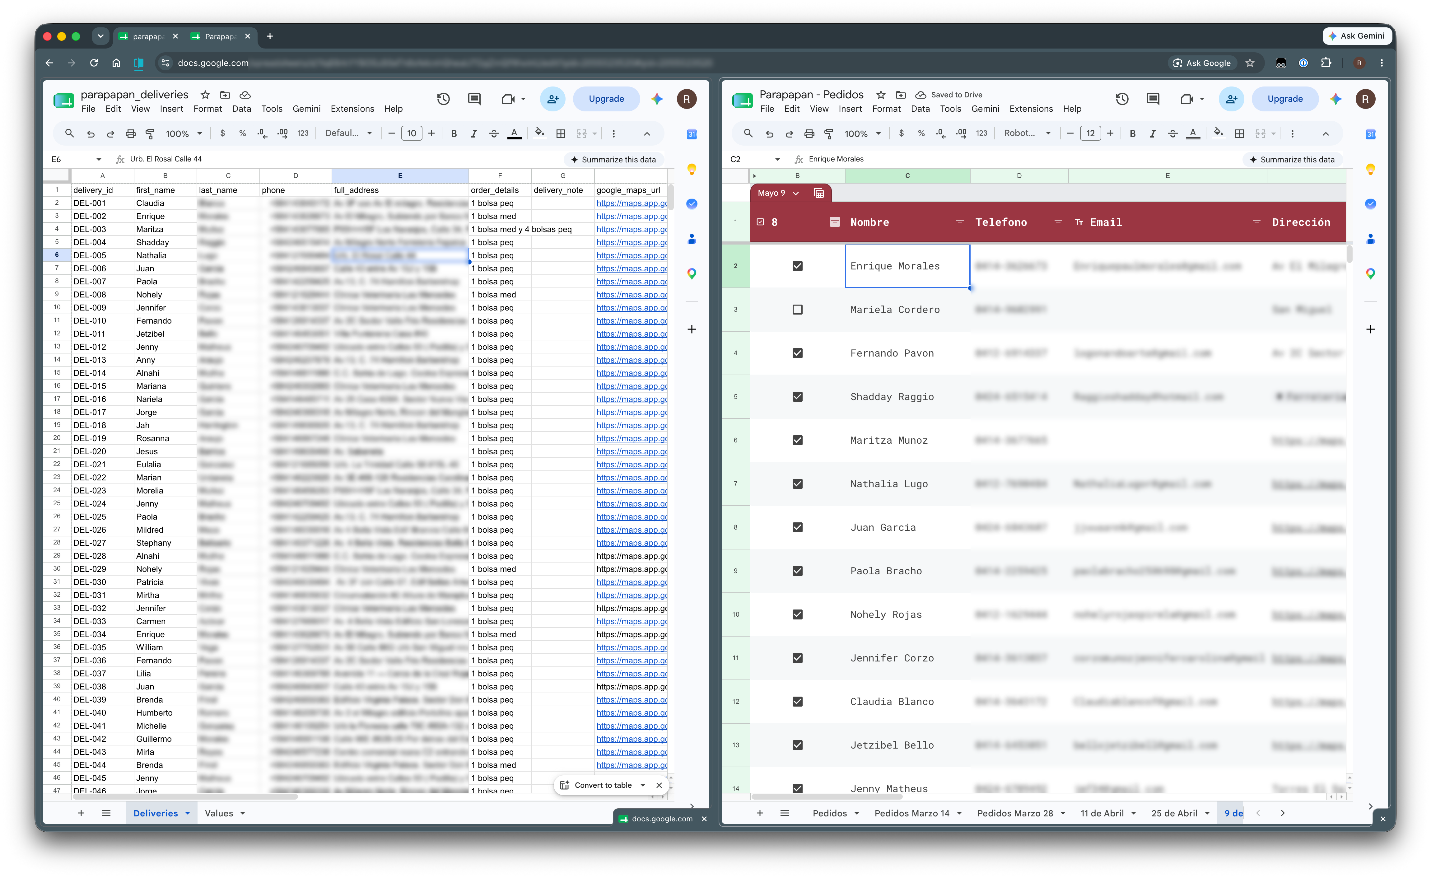
Task: Click version history icon in parapapan_deliveries window
Action: pos(443,99)
